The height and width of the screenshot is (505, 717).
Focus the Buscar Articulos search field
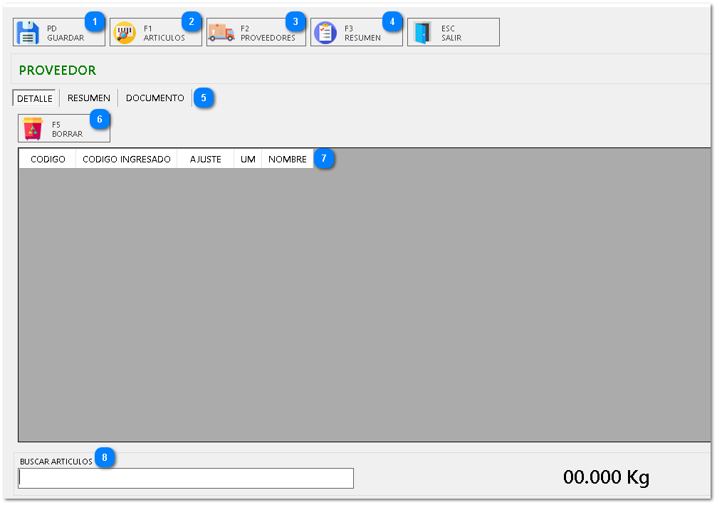pos(186,478)
